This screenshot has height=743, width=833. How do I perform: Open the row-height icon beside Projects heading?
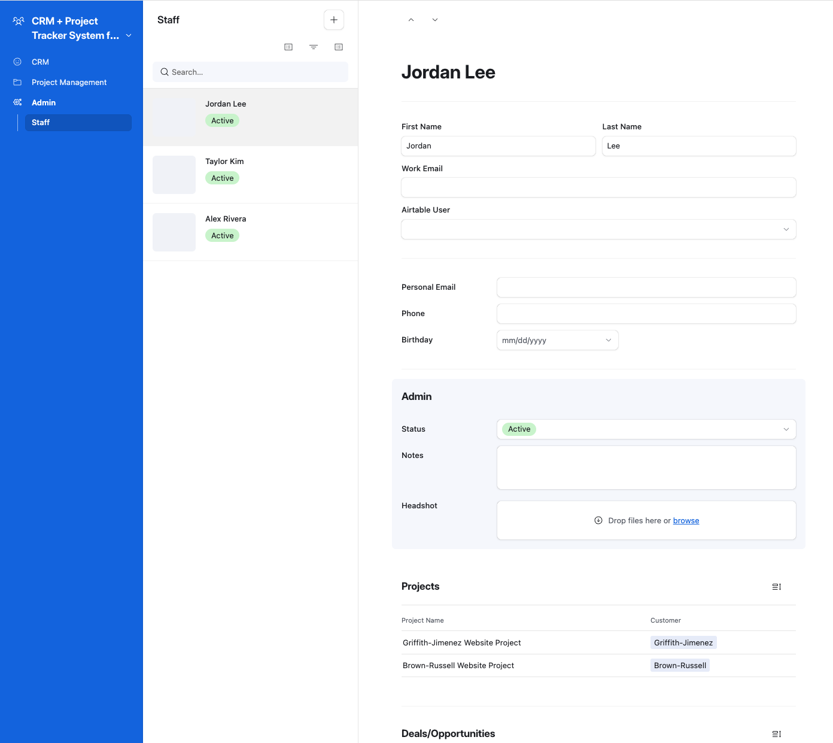tap(776, 587)
